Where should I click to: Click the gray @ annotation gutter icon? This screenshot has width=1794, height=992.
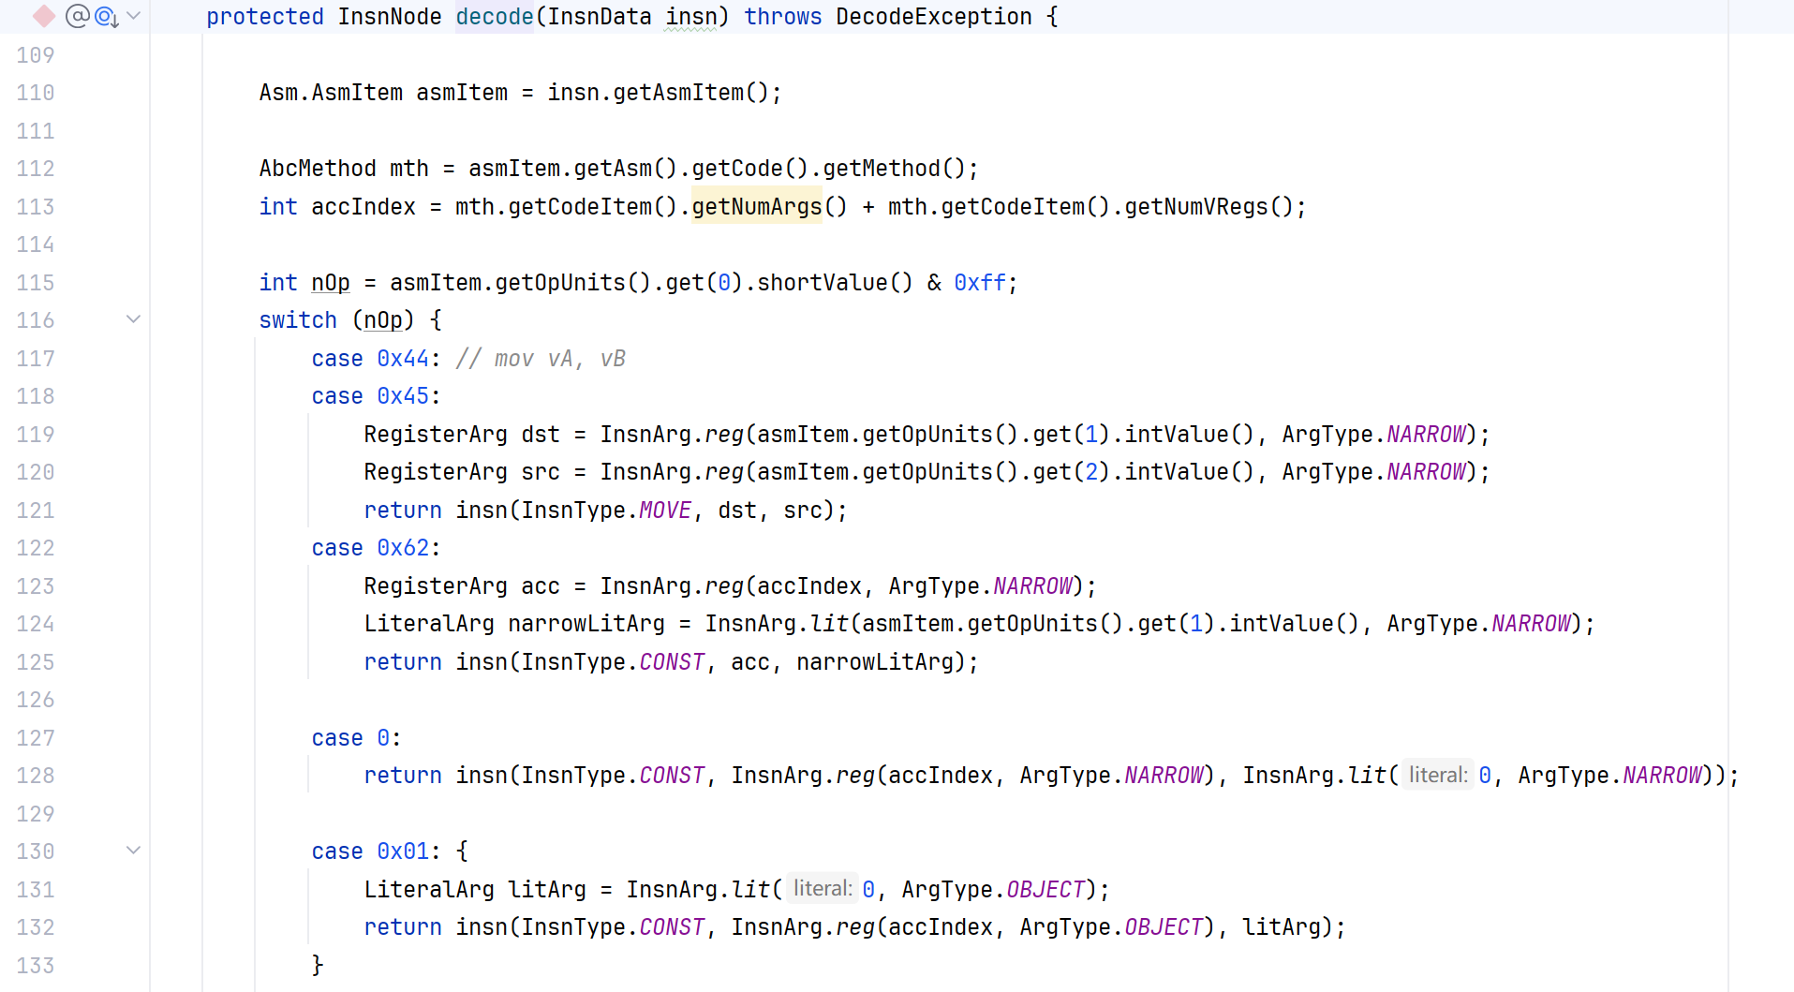pos(78,16)
